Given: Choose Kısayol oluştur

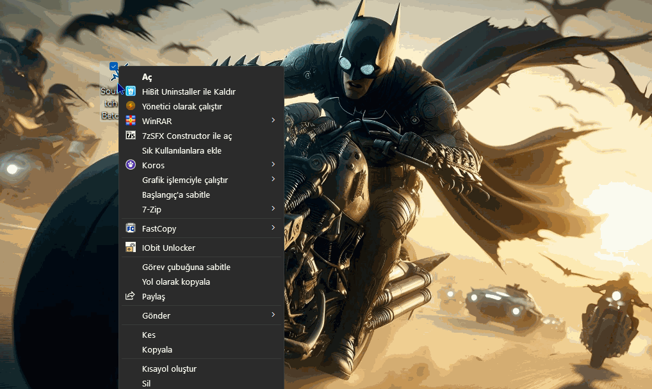Looking at the screenshot, I should click(202, 369).
